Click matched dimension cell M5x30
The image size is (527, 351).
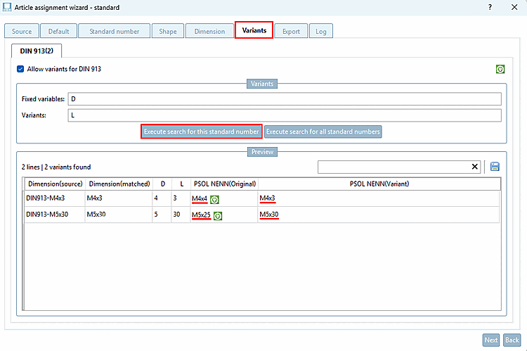tap(119, 215)
